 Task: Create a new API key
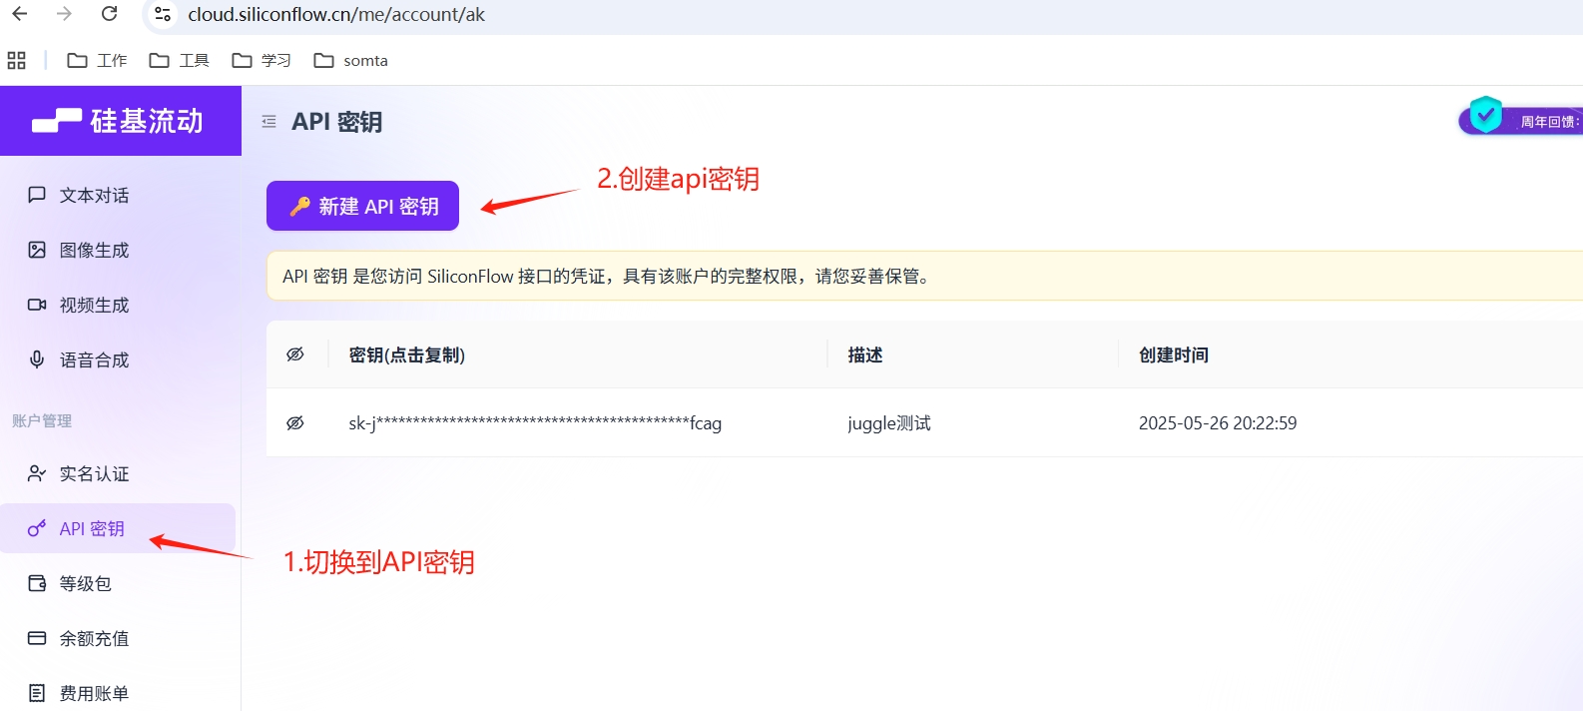point(362,206)
